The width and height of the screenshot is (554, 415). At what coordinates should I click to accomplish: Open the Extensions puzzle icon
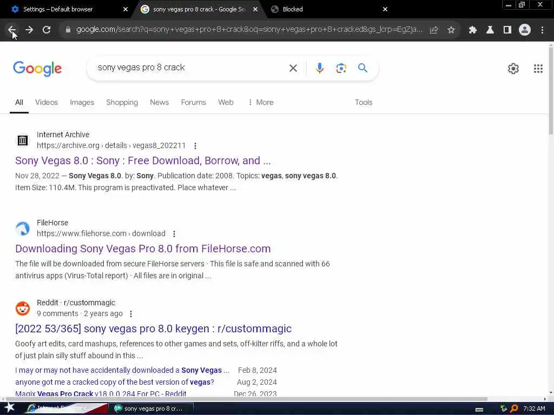pyautogui.click(x=473, y=30)
